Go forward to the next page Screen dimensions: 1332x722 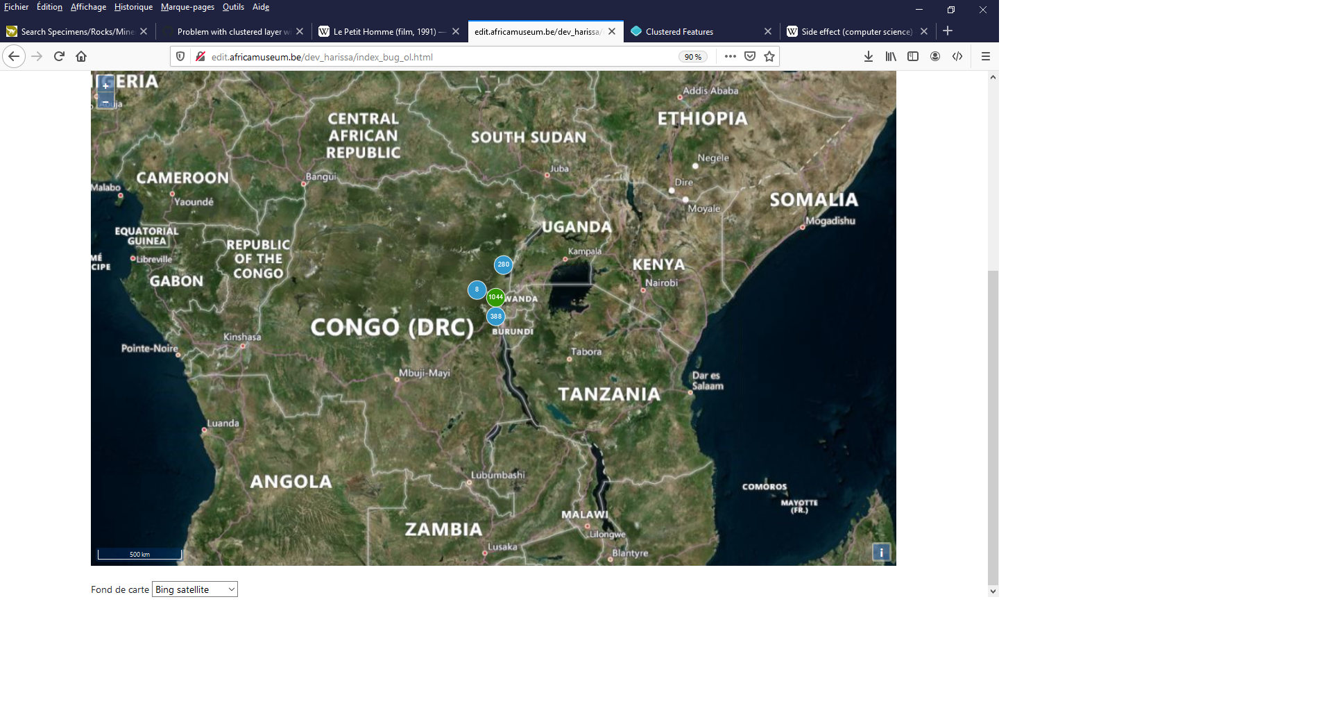pos(37,56)
